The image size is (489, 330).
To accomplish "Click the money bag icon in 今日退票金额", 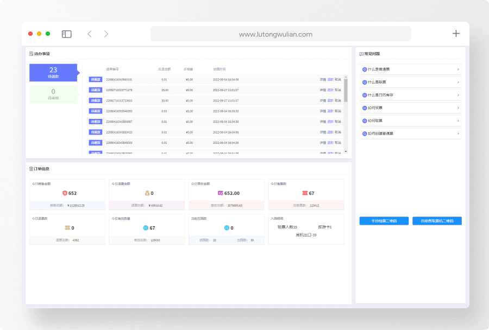I will (x=146, y=193).
